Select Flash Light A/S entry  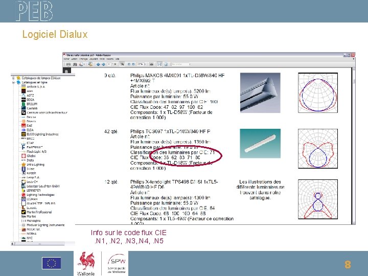click(x=36, y=152)
